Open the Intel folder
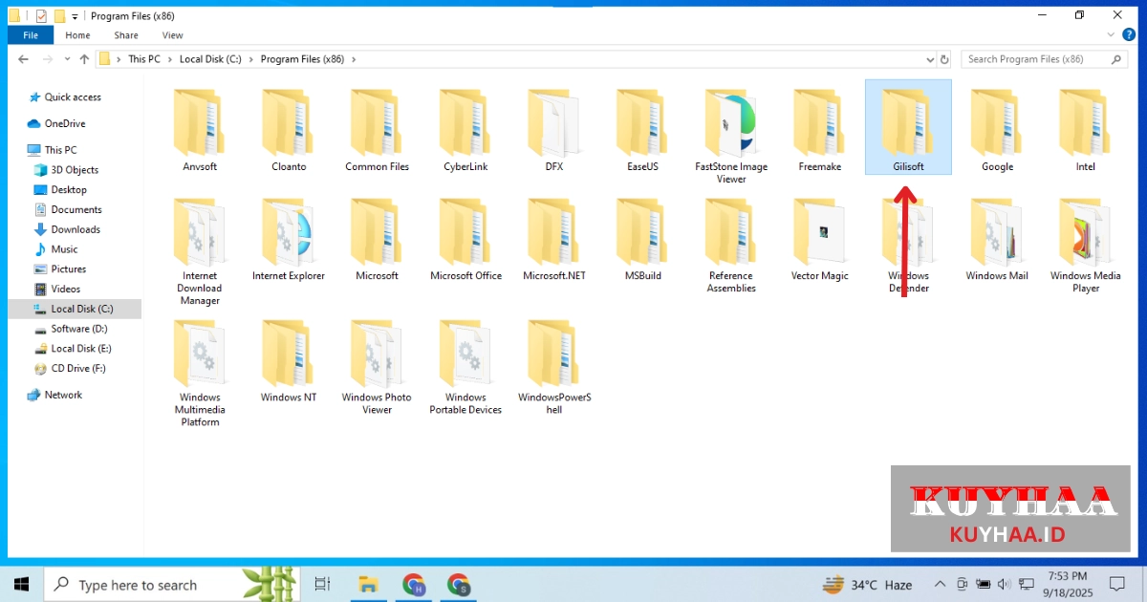This screenshot has height=602, width=1147. (x=1086, y=131)
